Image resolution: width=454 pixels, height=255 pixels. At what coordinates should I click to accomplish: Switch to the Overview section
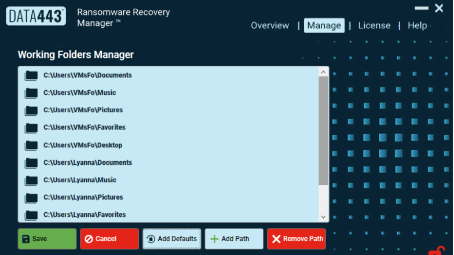[x=270, y=25]
